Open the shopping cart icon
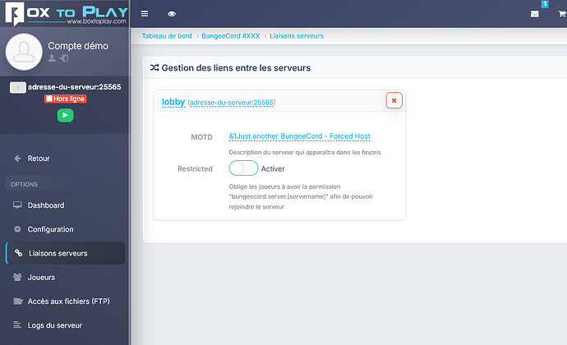The image size is (567, 345). click(x=562, y=14)
